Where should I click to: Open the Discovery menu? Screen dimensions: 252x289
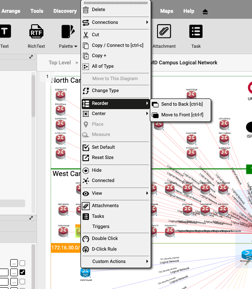point(65,11)
